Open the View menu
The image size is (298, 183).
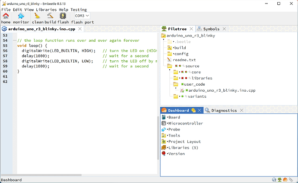[29, 9]
